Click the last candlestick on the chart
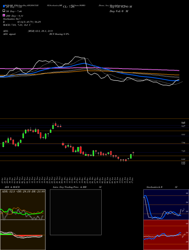This screenshot has width=189, height=250. pos(133,153)
